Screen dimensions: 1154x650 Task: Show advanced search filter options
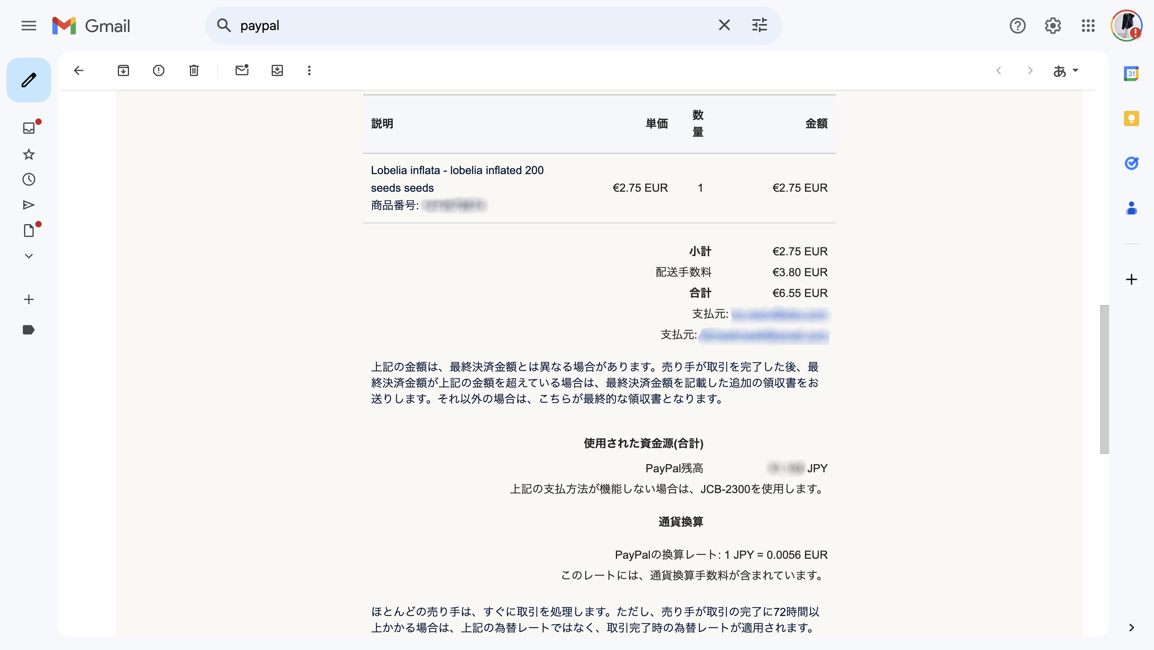pos(759,26)
